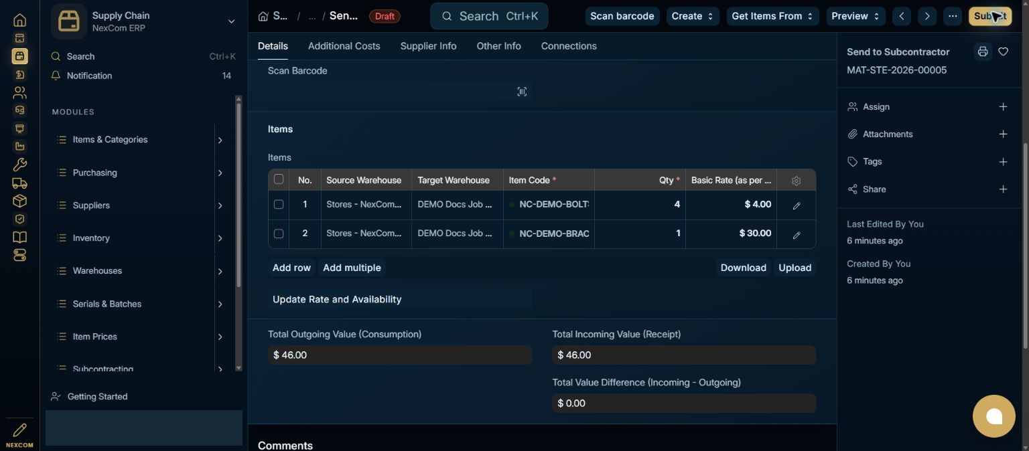Open the Get Items From dropdown
Viewport: 1029px width, 451px height.
pos(772,16)
